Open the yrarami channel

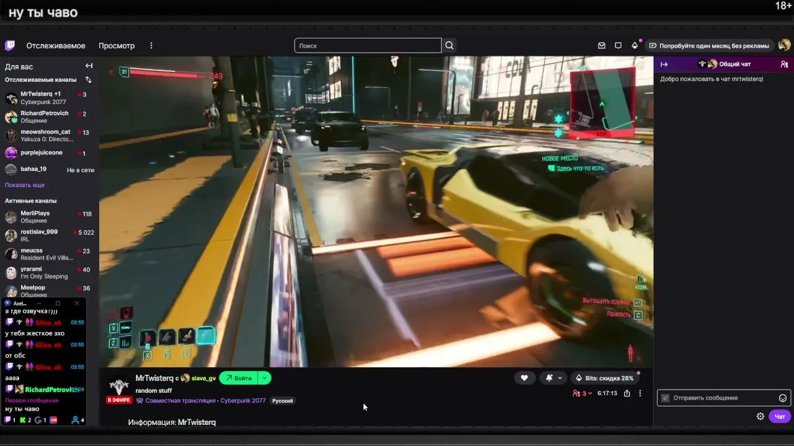pos(50,273)
